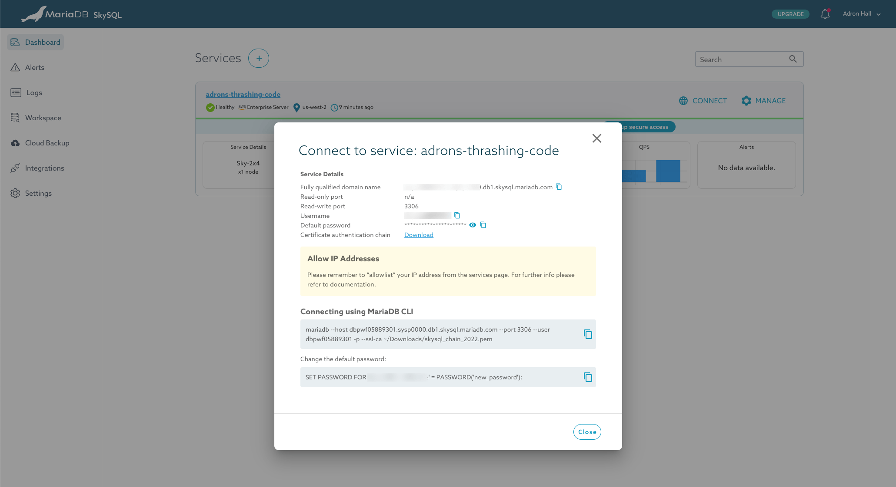Click the search magnifier icon
The height and width of the screenshot is (487, 896).
793,59
